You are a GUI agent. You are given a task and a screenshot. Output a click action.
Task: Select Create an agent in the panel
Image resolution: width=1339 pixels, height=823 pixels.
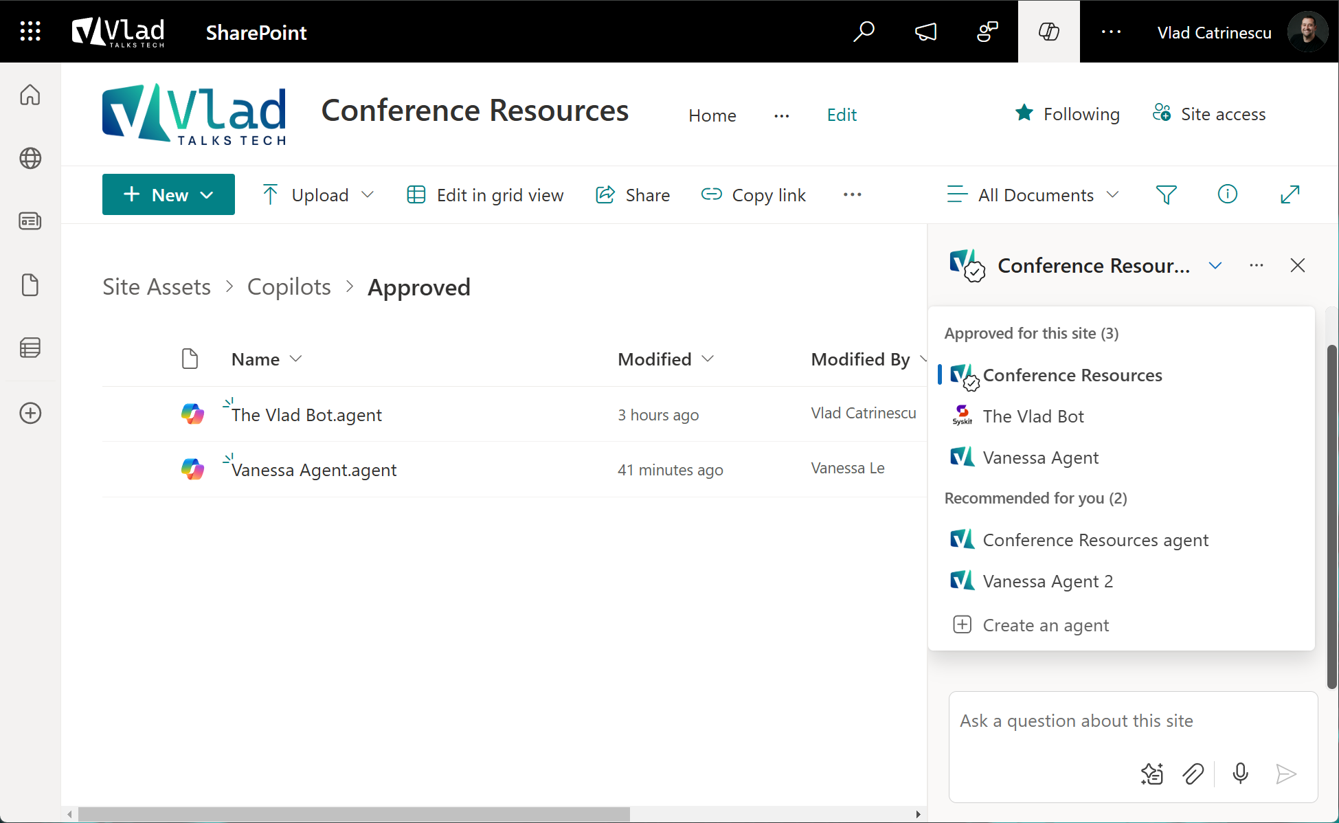[1045, 624]
